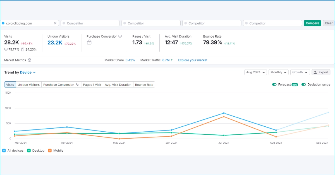335x175 pixels.
Task: Click the Jul 2024 axis label
Action: 224,143
